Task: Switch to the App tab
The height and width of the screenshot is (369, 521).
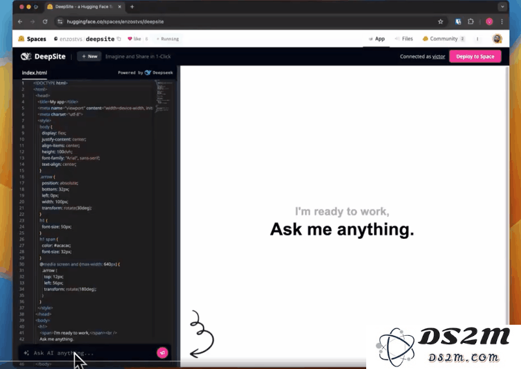Action: point(377,39)
